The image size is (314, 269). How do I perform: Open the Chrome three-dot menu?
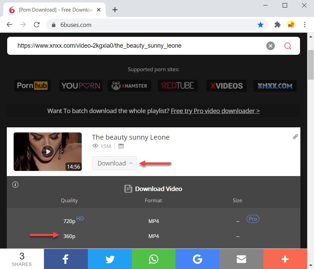coord(304,25)
